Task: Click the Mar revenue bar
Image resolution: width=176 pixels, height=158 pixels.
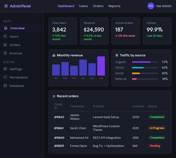Action: click(x=74, y=71)
